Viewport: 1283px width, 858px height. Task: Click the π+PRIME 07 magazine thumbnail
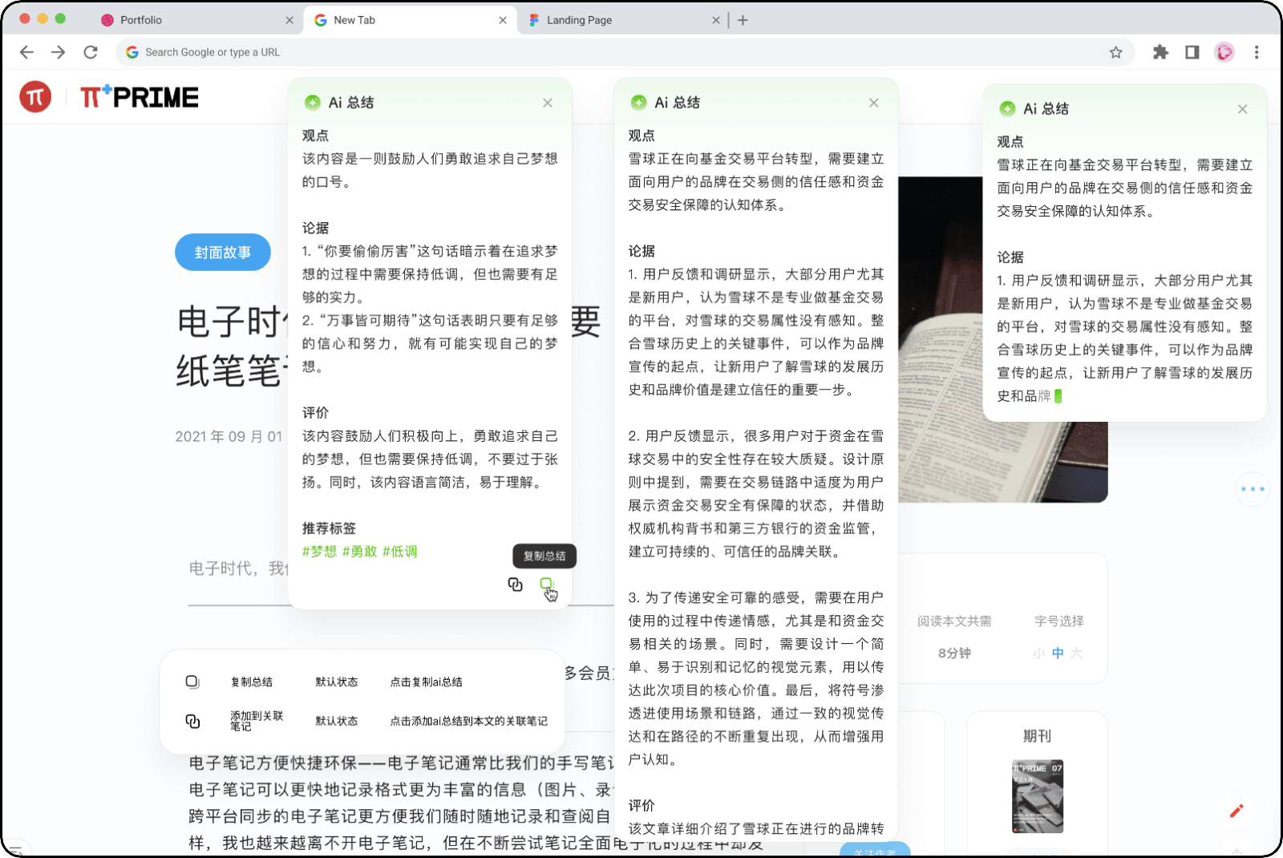pos(1038,796)
